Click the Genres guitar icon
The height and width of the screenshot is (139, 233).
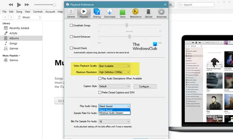6,49
